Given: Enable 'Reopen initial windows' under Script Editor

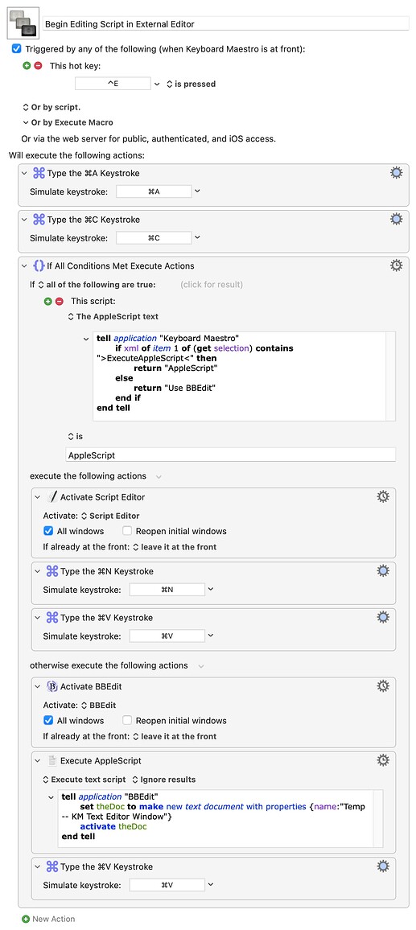Looking at the screenshot, I should click(126, 531).
